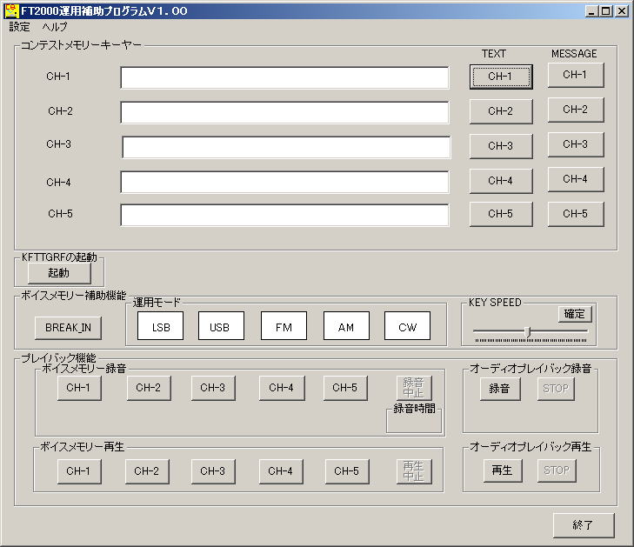This screenshot has width=634, height=547.
Task: Start audio playback recording with 録音
Action: 500,388
